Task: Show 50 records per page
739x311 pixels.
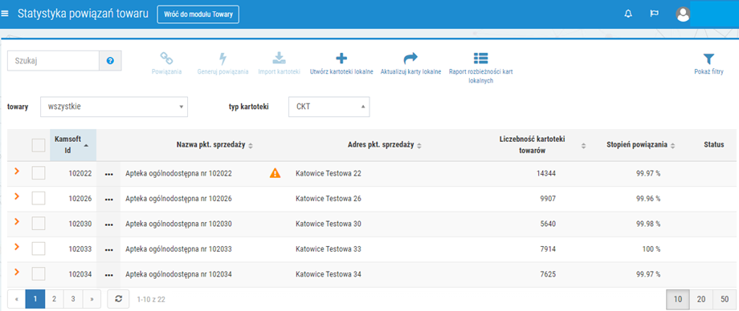Action: coord(723,299)
